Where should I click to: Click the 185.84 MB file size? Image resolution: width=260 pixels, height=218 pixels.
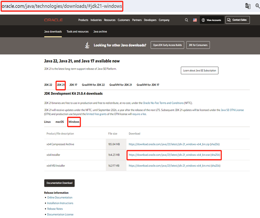pos(114,144)
